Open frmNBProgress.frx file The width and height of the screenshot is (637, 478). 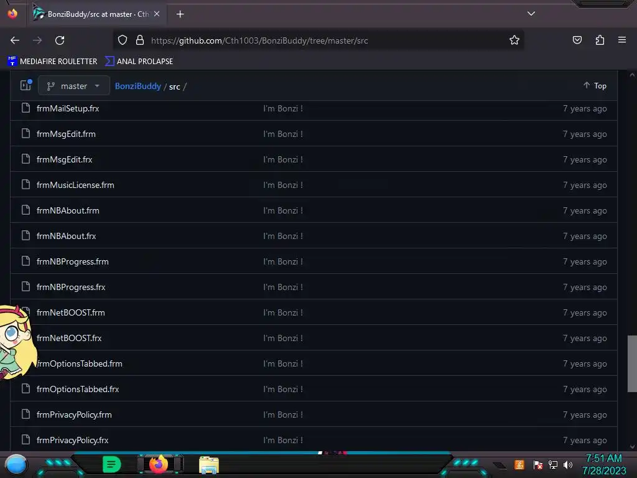[71, 288]
